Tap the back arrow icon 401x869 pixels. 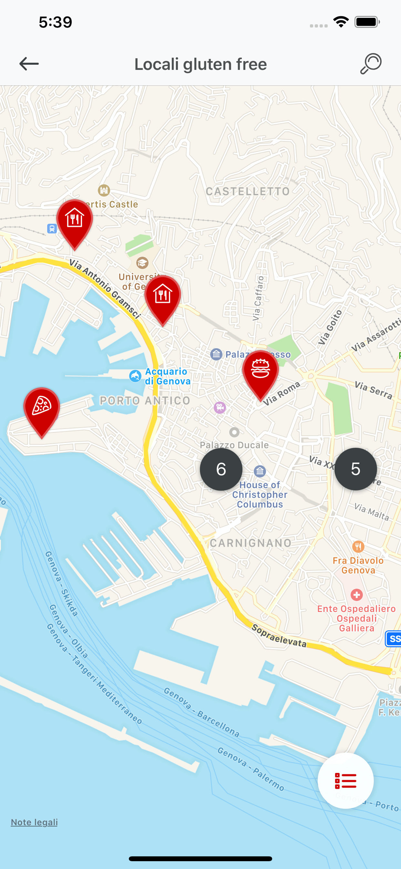(29, 64)
